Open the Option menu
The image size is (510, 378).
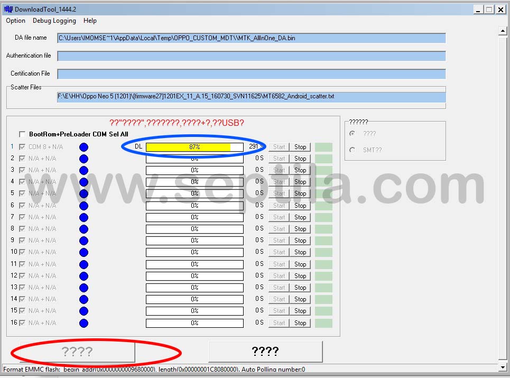coord(15,21)
